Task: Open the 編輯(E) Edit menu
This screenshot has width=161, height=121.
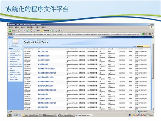Action: (x=17, y=27)
